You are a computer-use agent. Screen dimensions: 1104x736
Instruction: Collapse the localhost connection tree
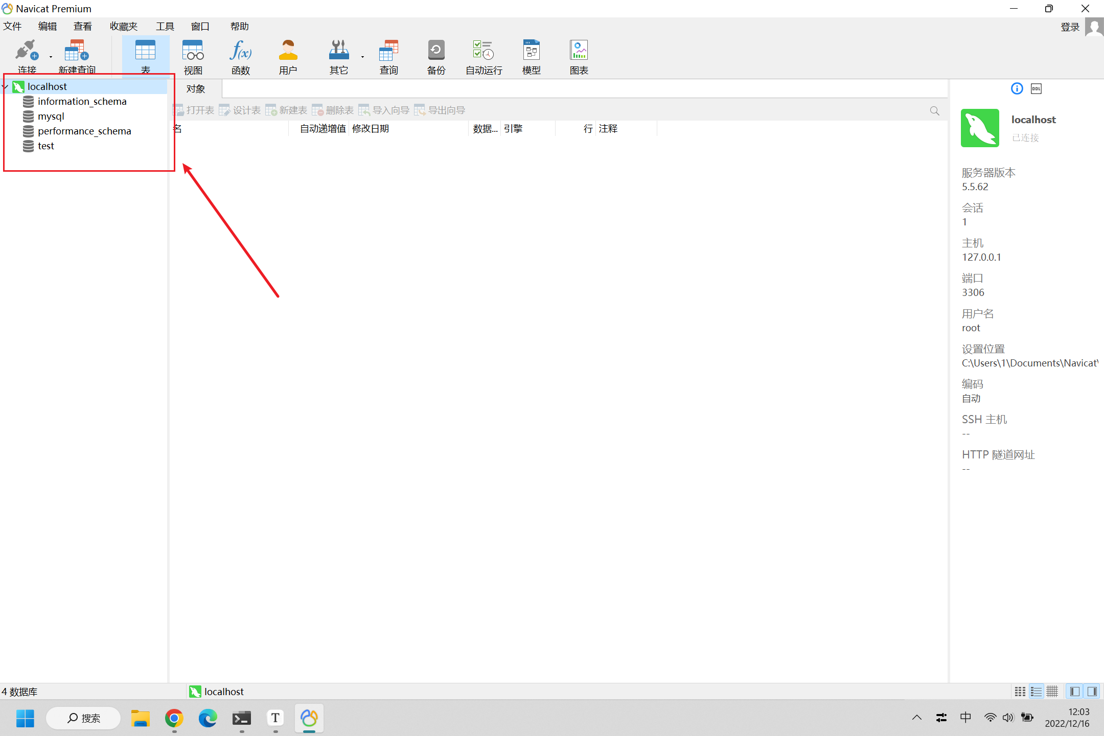pos(5,87)
